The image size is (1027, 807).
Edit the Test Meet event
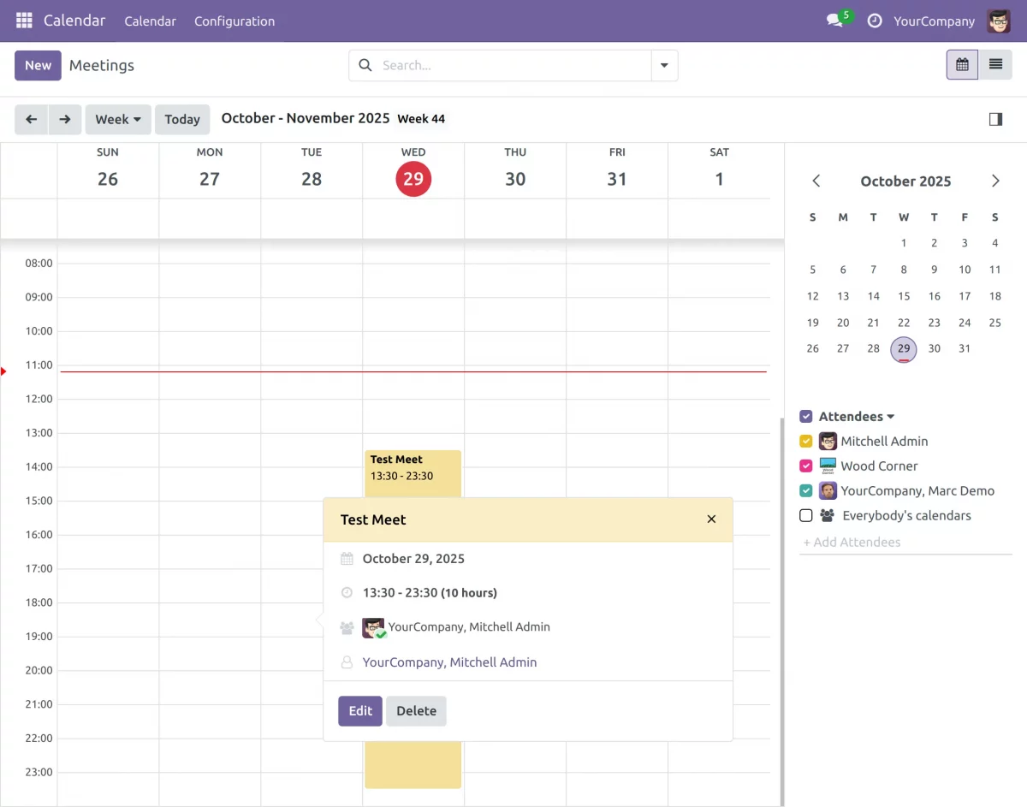point(359,710)
